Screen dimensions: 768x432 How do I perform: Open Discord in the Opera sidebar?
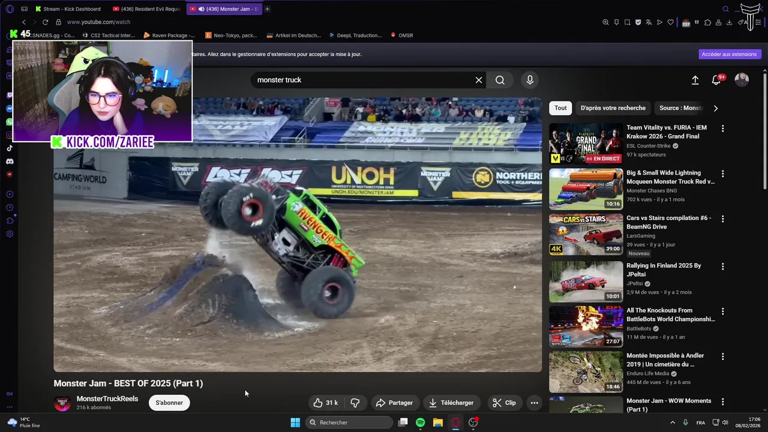coord(10,161)
